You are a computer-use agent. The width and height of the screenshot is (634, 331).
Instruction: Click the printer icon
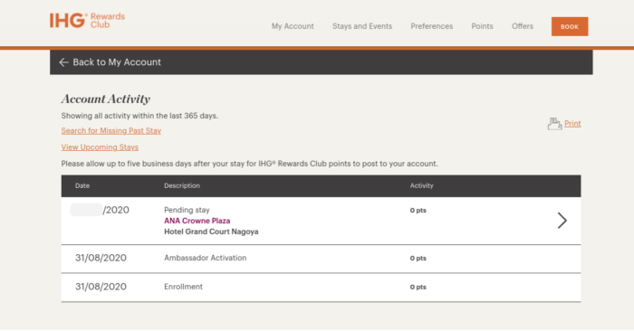(x=554, y=124)
